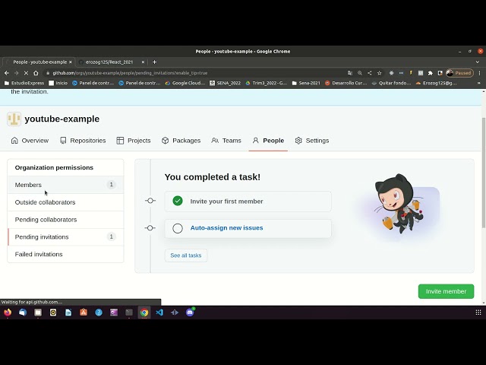Screen dimensions: 486x365
Task: Open the Auto-assign new issues link
Action: (226, 228)
